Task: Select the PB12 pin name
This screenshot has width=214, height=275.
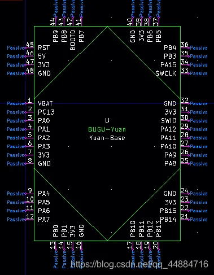Action: [x=150, y=229]
